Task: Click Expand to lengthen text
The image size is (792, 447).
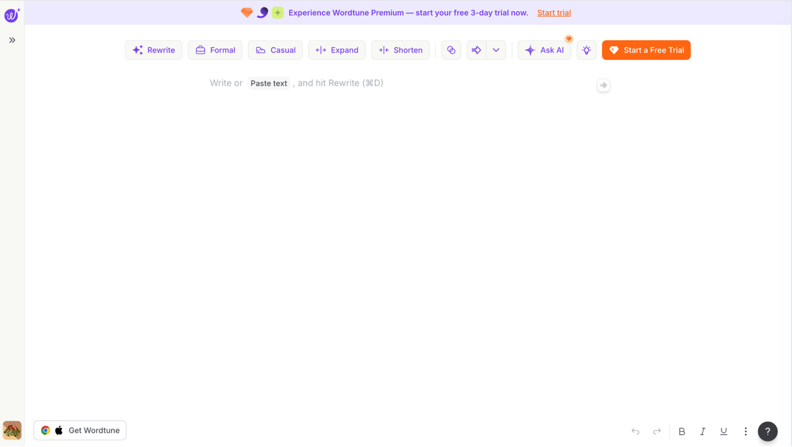Action: click(337, 50)
